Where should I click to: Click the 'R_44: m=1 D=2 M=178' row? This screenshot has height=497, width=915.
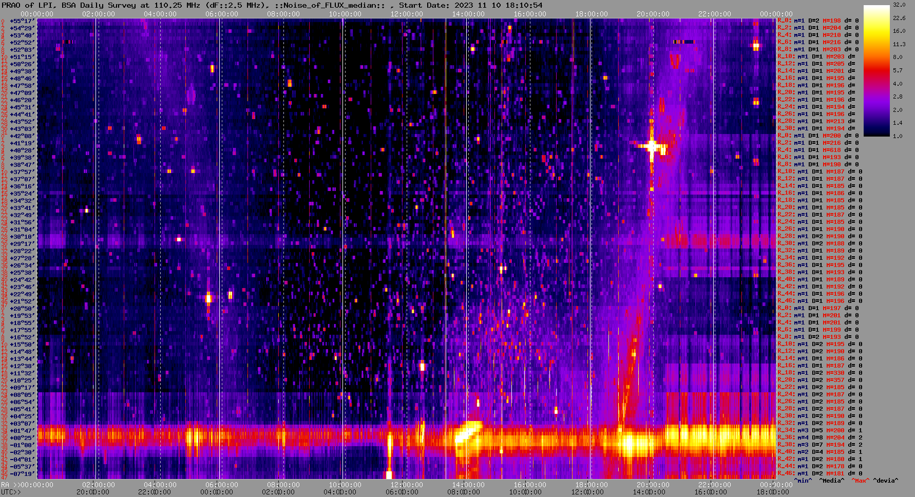(x=820, y=466)
